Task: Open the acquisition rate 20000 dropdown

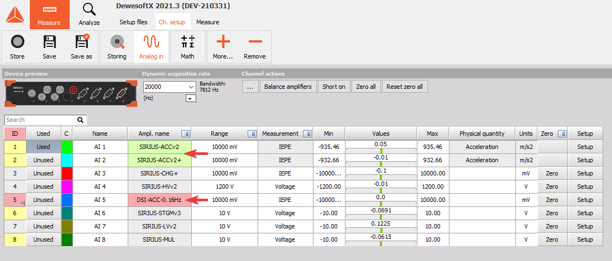Action: (x=170, y=87)
